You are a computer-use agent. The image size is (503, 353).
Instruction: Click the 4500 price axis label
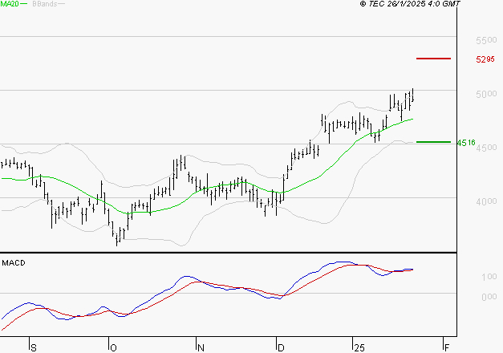pyautogui.click(x=486, y=148)
